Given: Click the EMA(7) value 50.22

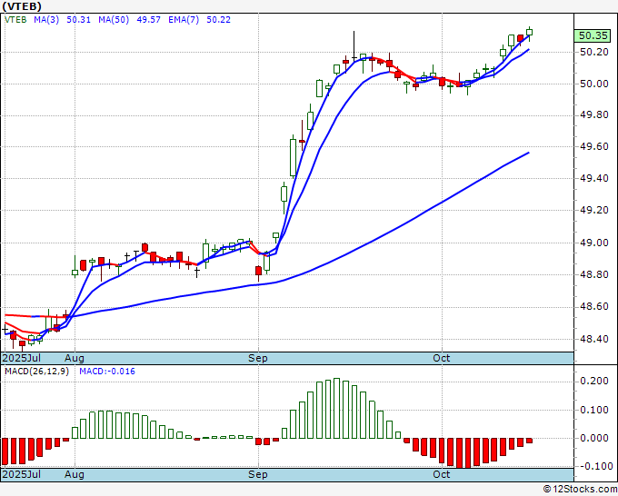Looking at the screenshot, I should (x=219, y=20).
